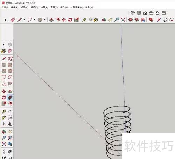Open the 绘图(R) menu

(44, 7)
